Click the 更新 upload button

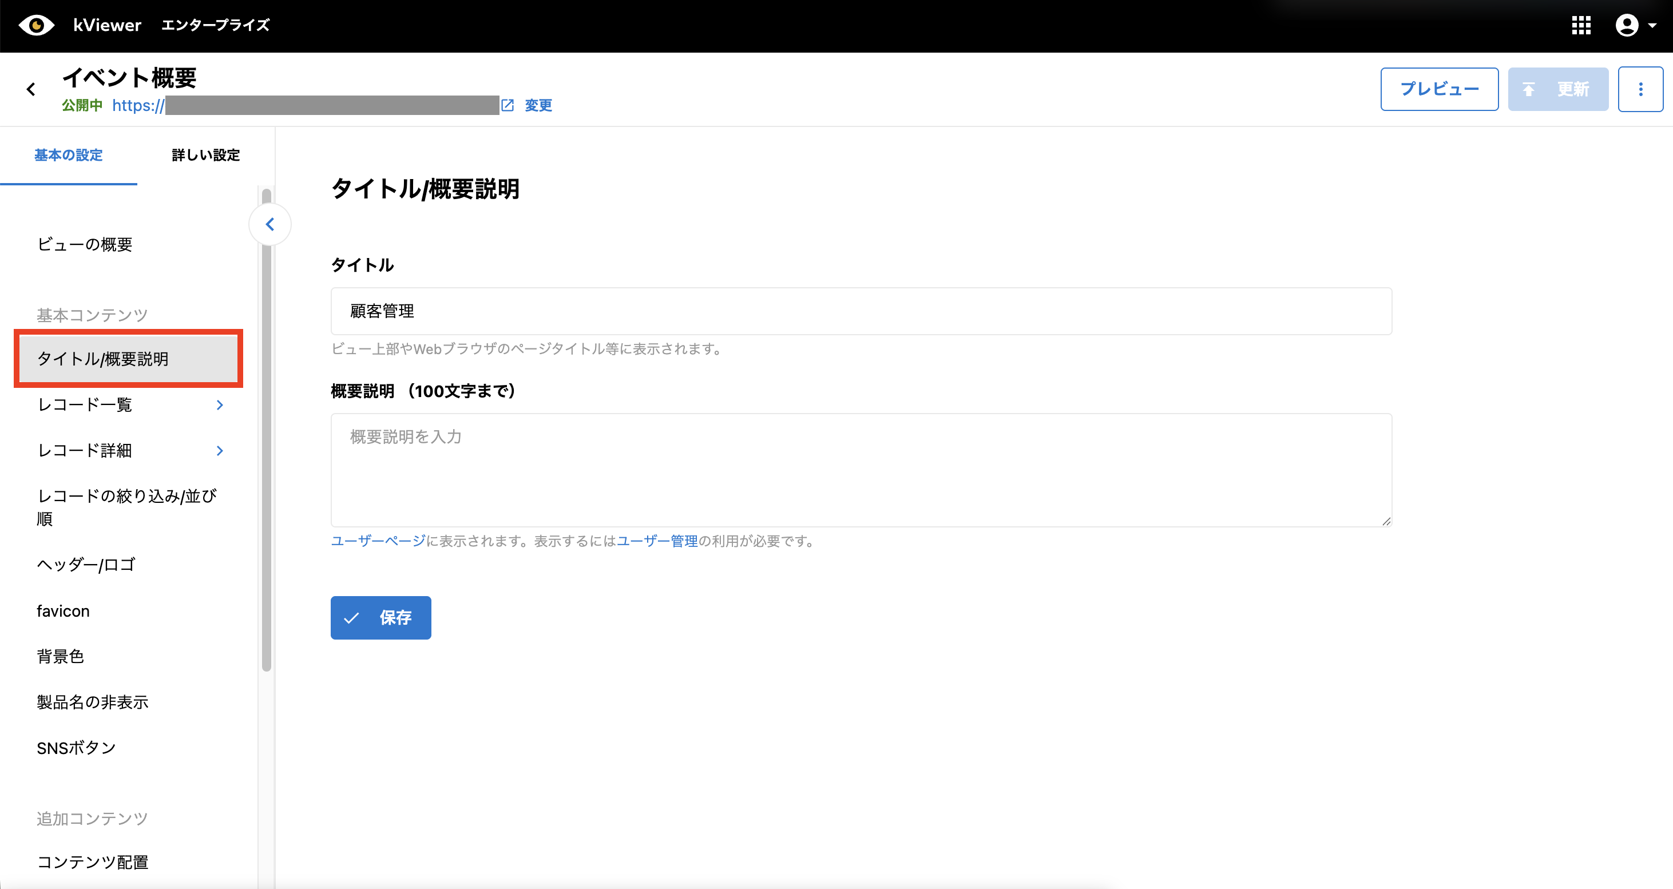point(1557,89)
